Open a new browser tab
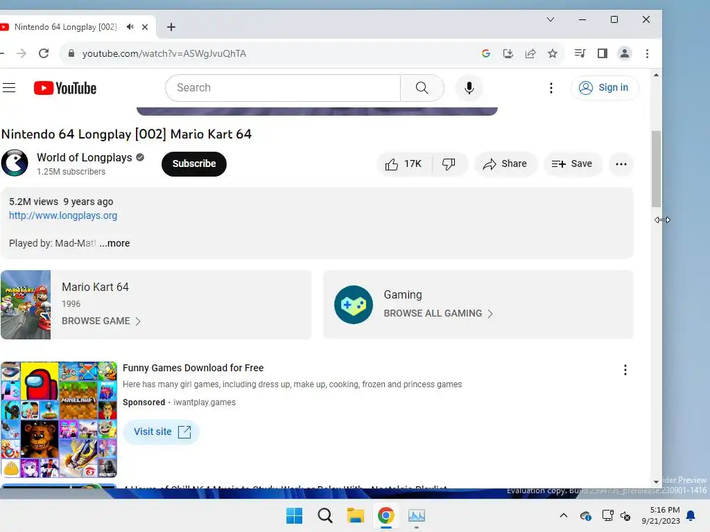Screen dimensions: 710x532 tap(171, 27)
